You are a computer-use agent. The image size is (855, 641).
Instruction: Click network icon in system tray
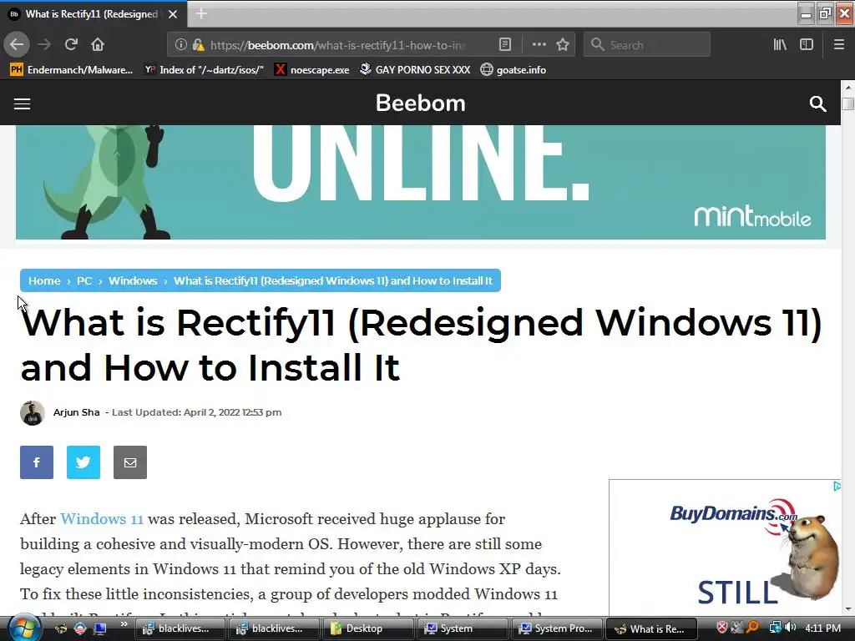coord(776,628)
